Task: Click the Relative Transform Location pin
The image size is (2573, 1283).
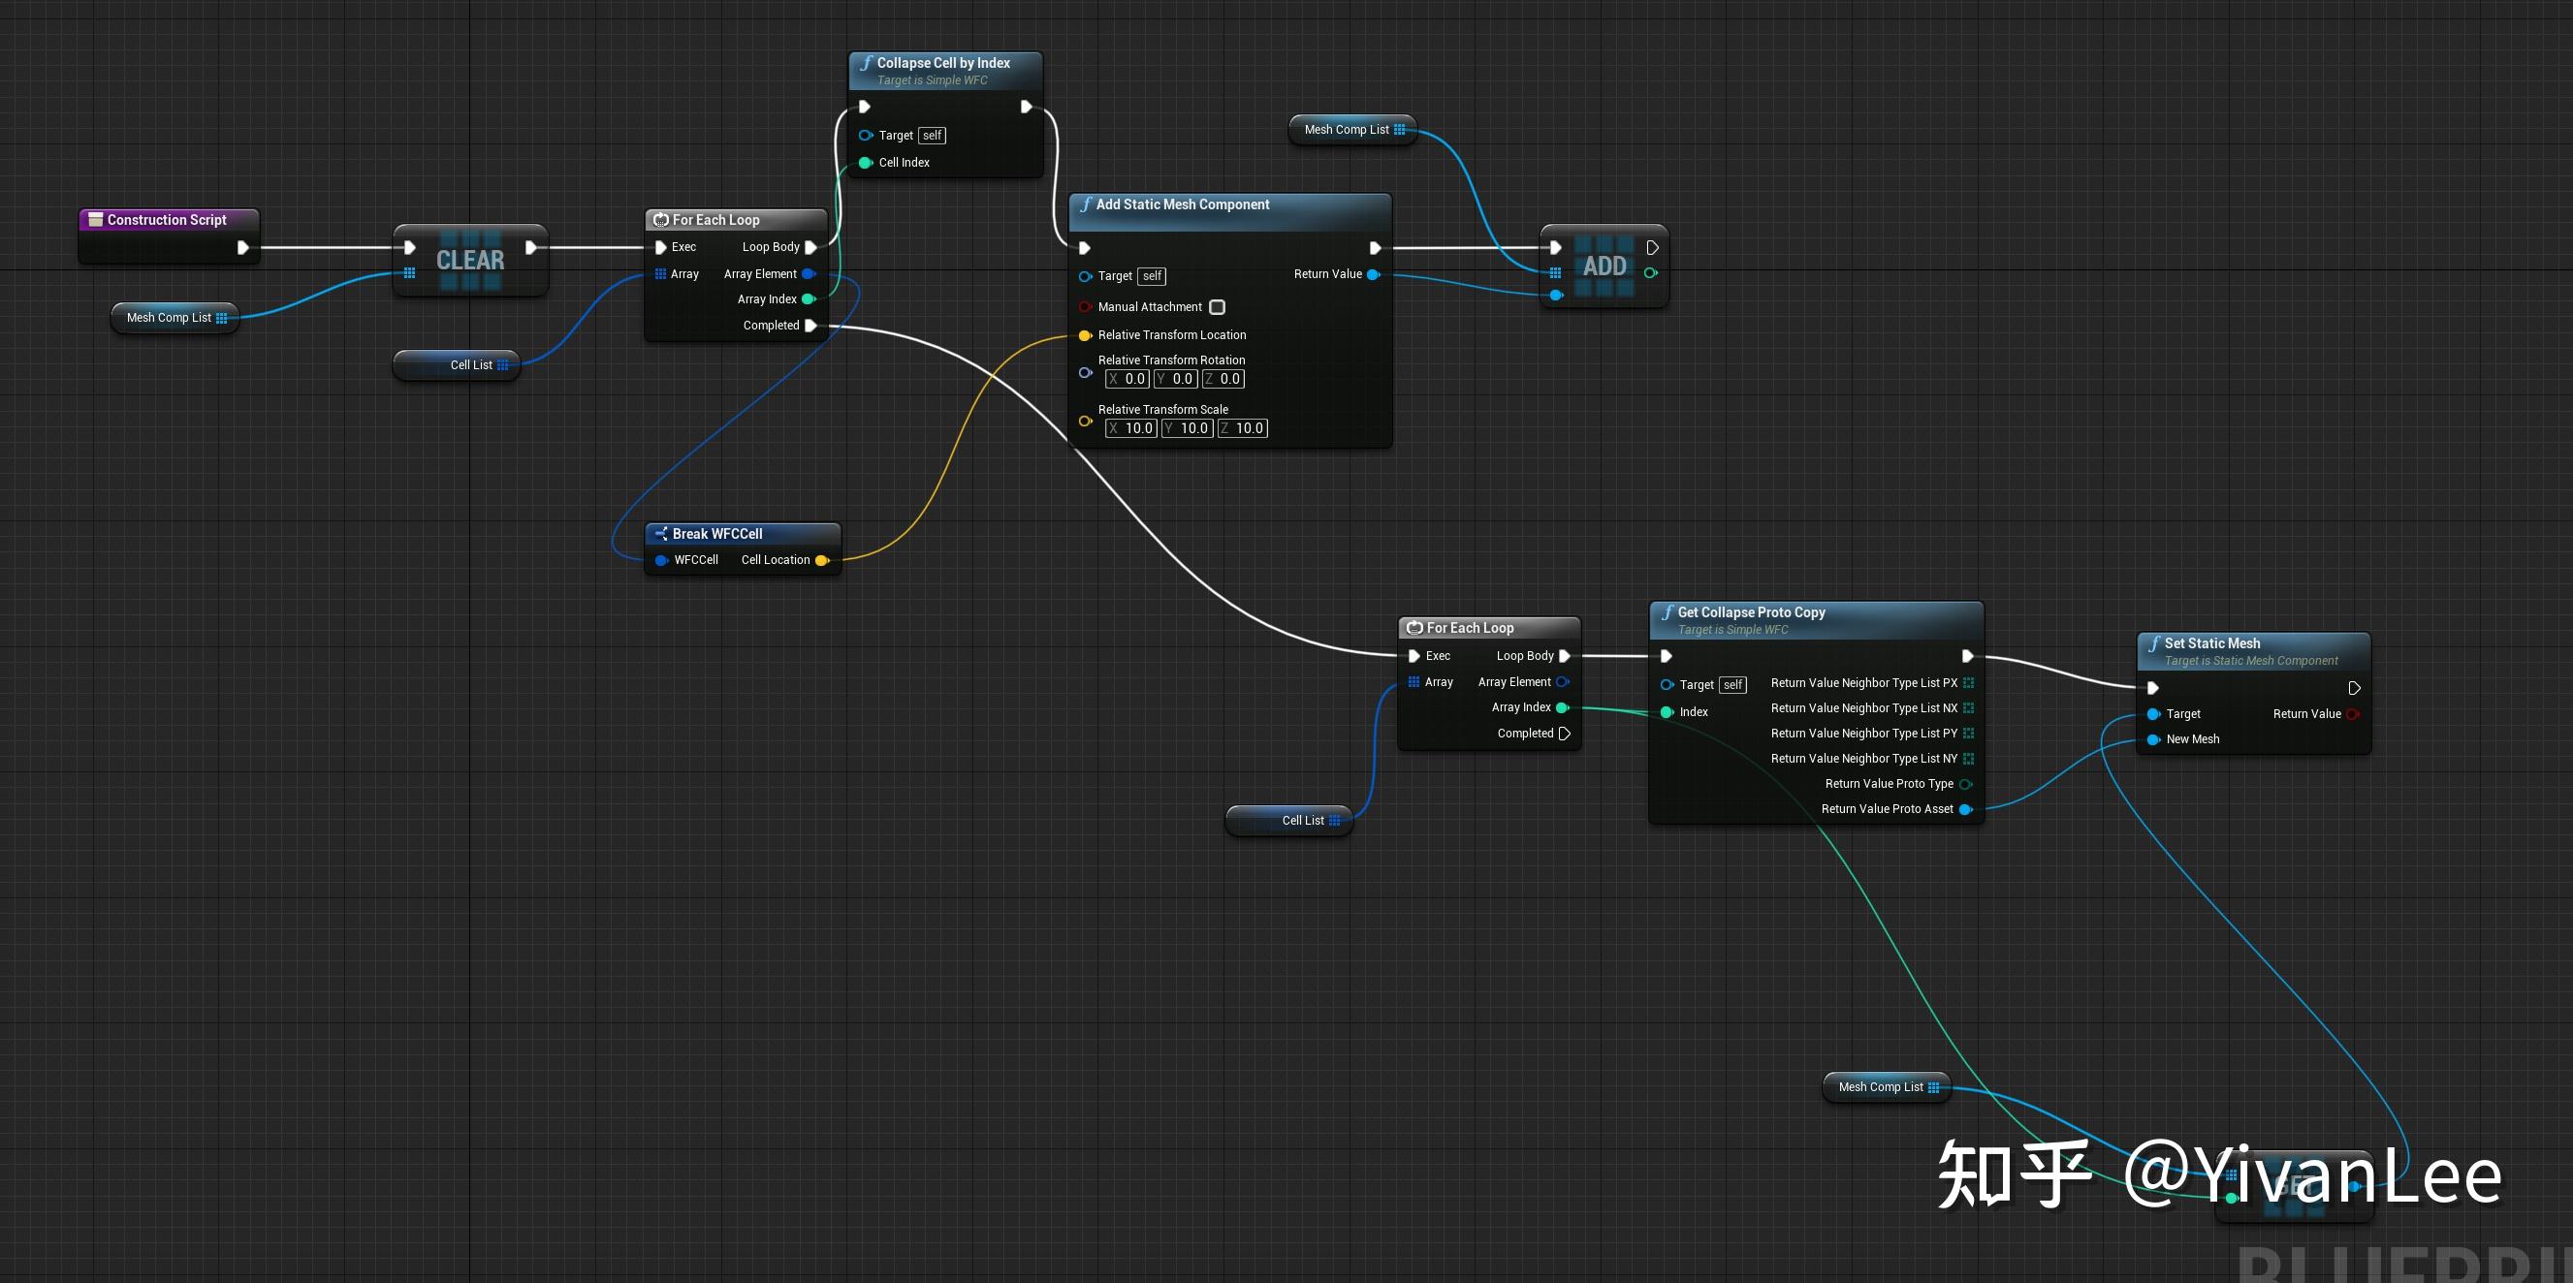Action: coord(1085,335)
